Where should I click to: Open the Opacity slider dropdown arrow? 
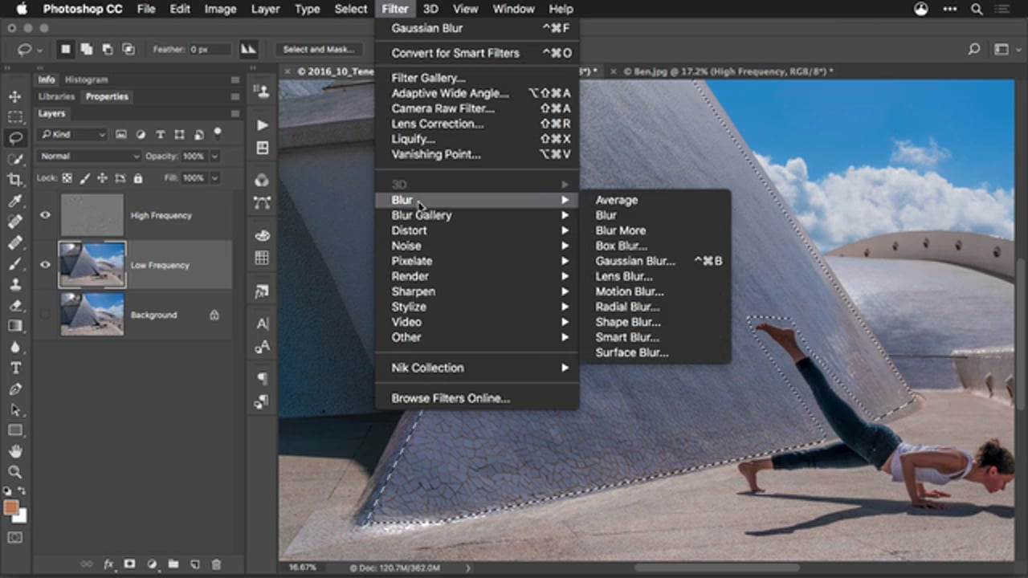click(214, 156)
